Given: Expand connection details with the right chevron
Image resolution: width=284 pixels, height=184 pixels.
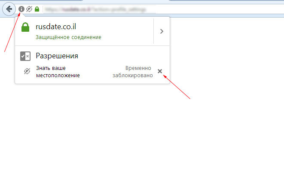Looking at the screenshot, I should point(162,31).
